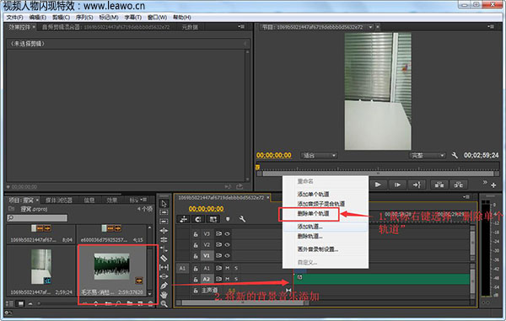Toggle lock on track V3
Viewport: 506px width, 321px height.
196,234
